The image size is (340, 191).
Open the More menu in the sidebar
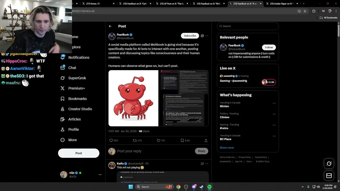[x=69, y=140]
